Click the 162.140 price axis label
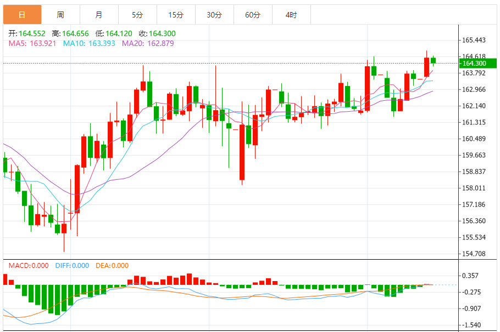The image size is (500, 332). 474,106
